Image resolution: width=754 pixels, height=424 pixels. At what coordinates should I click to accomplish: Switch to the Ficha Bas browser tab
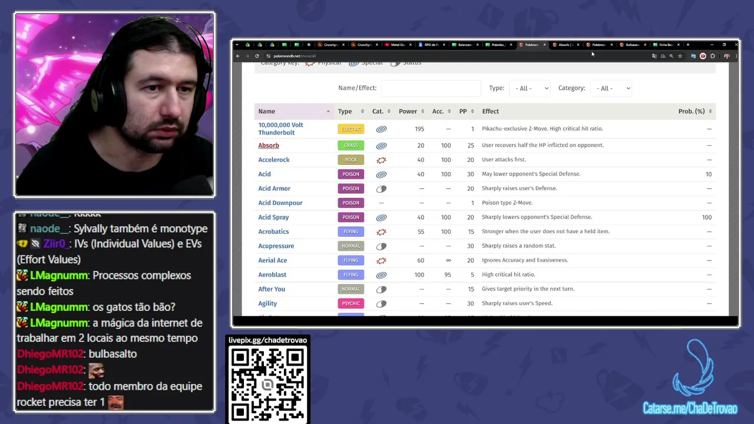tap(666, 45)
